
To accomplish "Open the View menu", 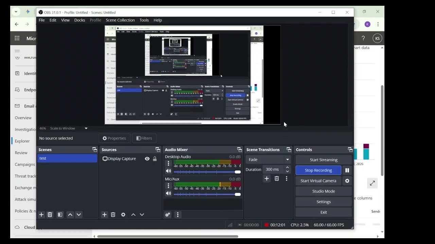I will pyautogui.click(x=65, y=20).
